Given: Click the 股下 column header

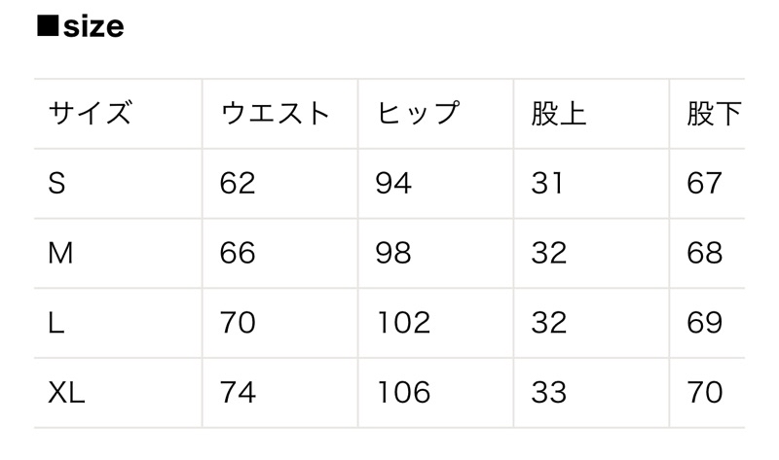Looking at the screenshot, I should coord(715,114).
